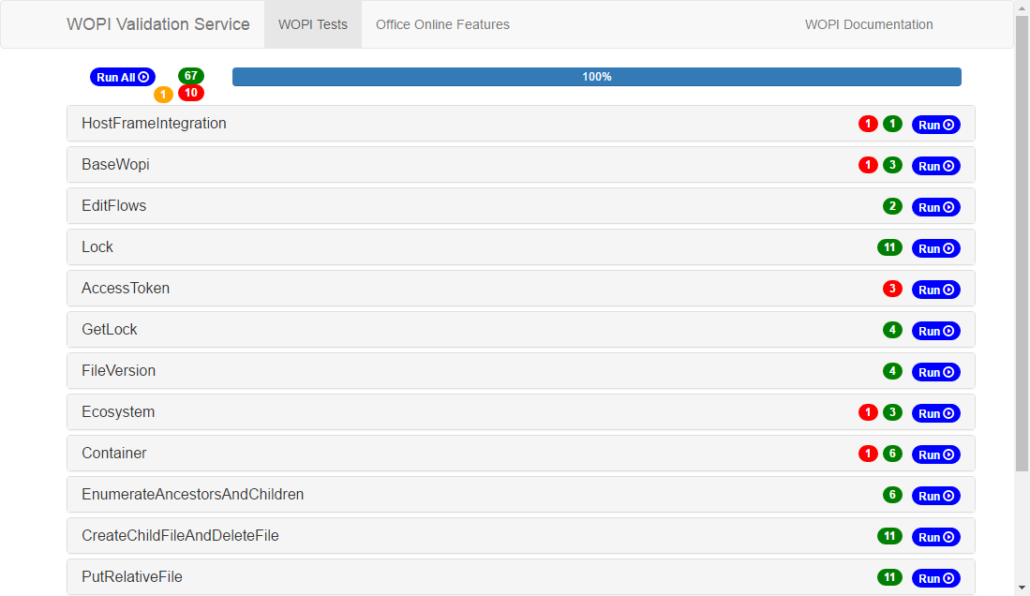Run the Lock test group
1030x596 pixels.
coord(936,248)
